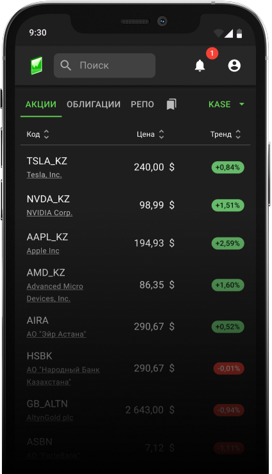
Task: Open the notifications bell icon
Action: (x=200, y=66)
